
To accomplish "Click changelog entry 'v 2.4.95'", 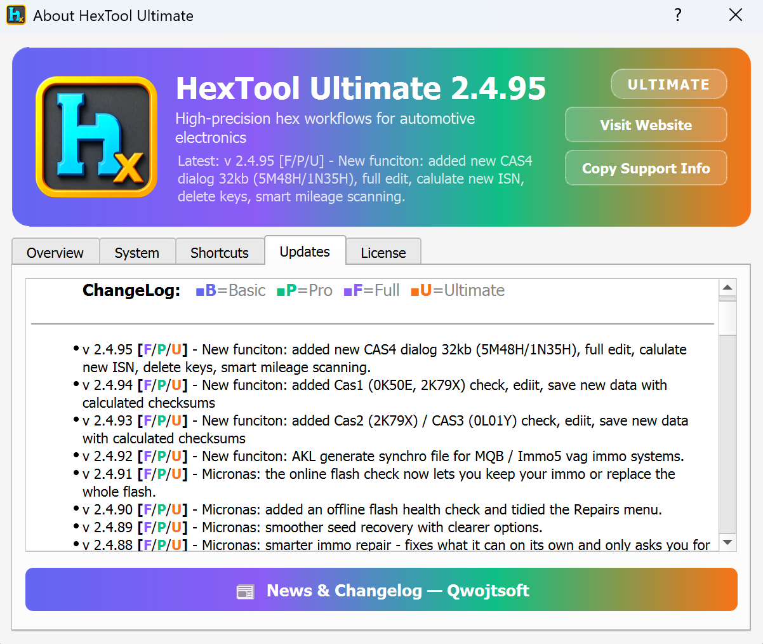I will (x=385, y=358).
